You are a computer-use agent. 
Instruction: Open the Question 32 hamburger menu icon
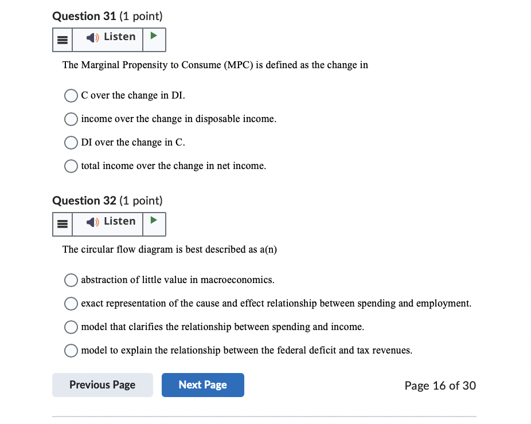62,224
